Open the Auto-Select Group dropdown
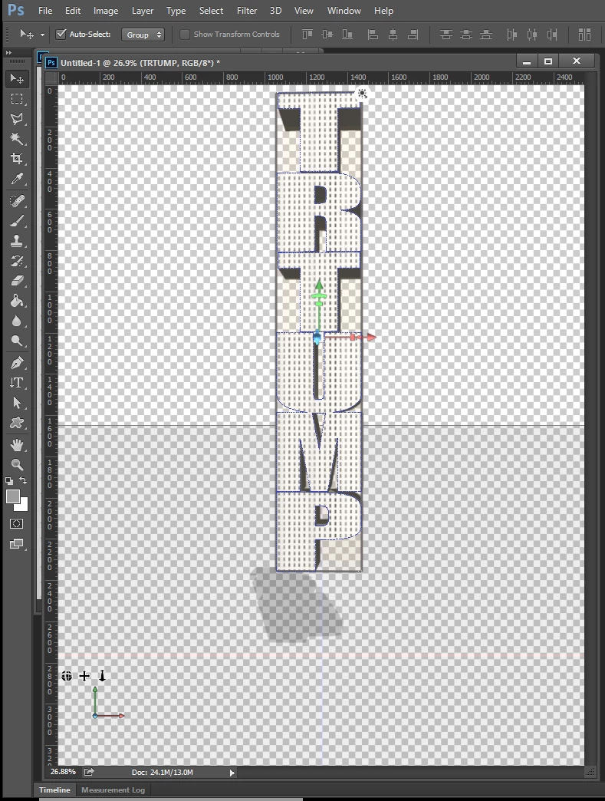The width and height of the screenshot is (605, 801). click(143, 35)
